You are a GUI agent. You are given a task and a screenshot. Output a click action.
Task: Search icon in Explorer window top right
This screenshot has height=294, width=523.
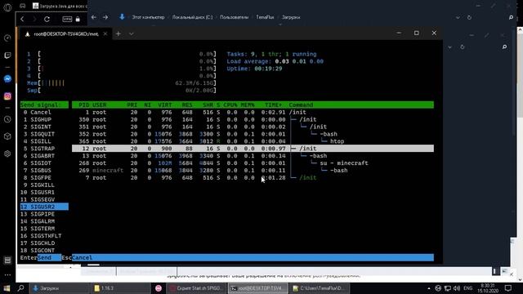tap(511, 17)
